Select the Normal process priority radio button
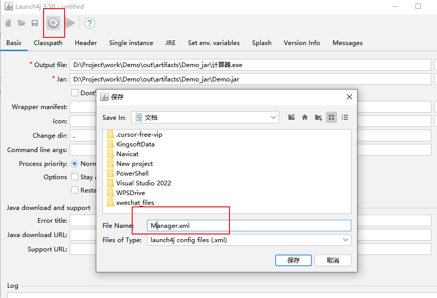 (74, 163)
